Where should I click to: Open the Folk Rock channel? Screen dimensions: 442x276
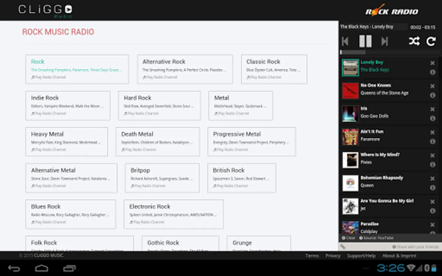coord(79,243)
